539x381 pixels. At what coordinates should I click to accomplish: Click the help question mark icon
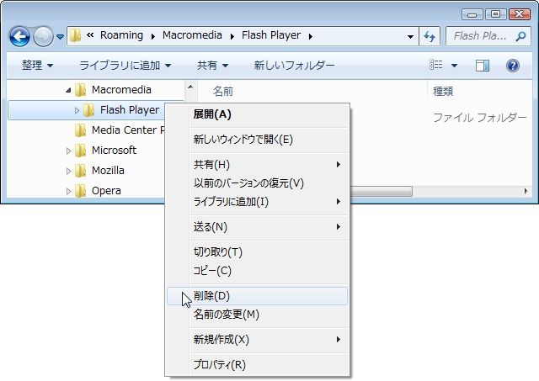(x=513, y=66)
